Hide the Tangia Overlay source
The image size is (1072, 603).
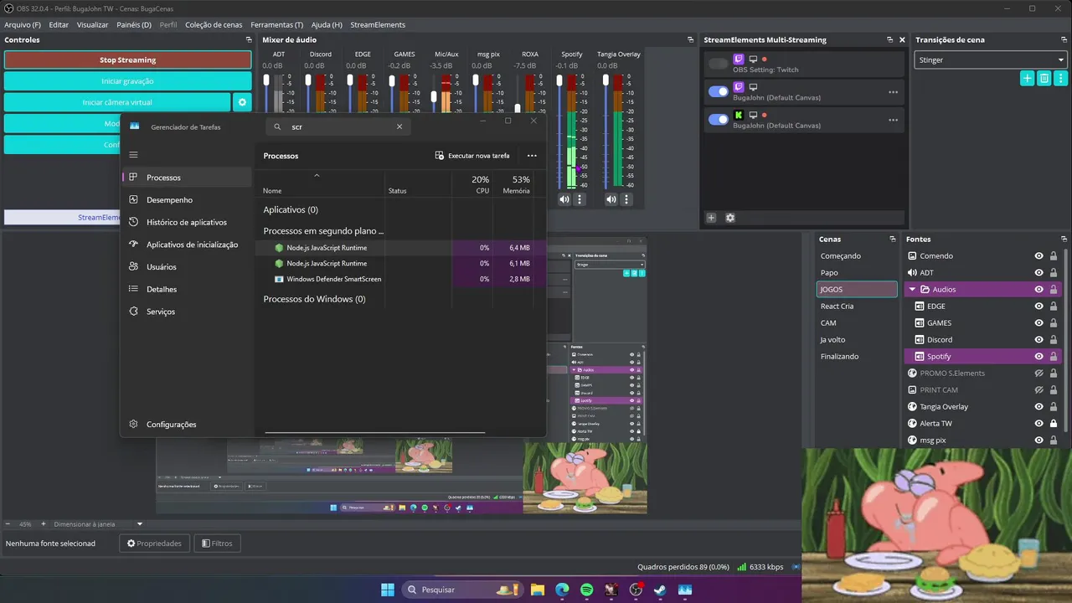[x=1038, y=406]
